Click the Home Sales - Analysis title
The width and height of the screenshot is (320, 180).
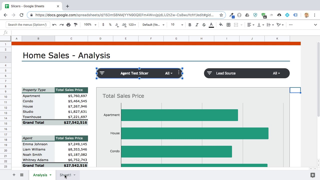click(x=66, y=55)
